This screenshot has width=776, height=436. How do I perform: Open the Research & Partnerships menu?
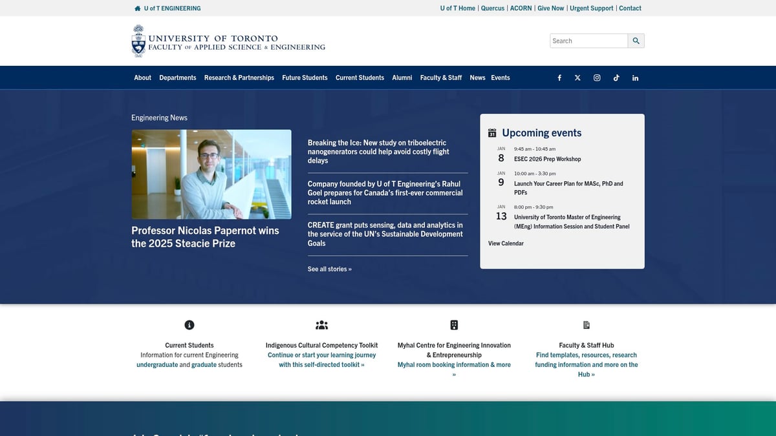[239, 78]
